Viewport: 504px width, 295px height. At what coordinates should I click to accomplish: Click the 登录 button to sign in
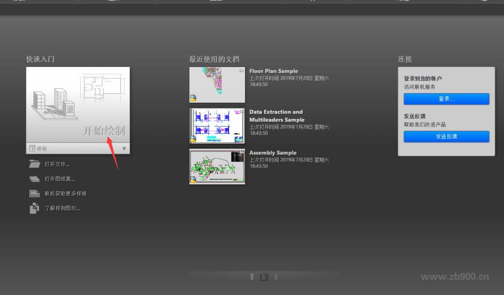click(x=446, y=99)
